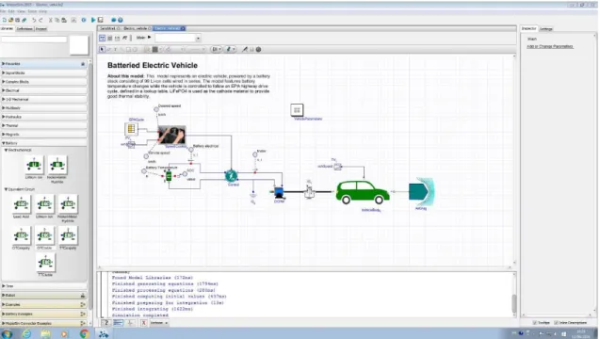The image size is (600, 339).
Task: Open the Windows Start button
Action: 7,333
